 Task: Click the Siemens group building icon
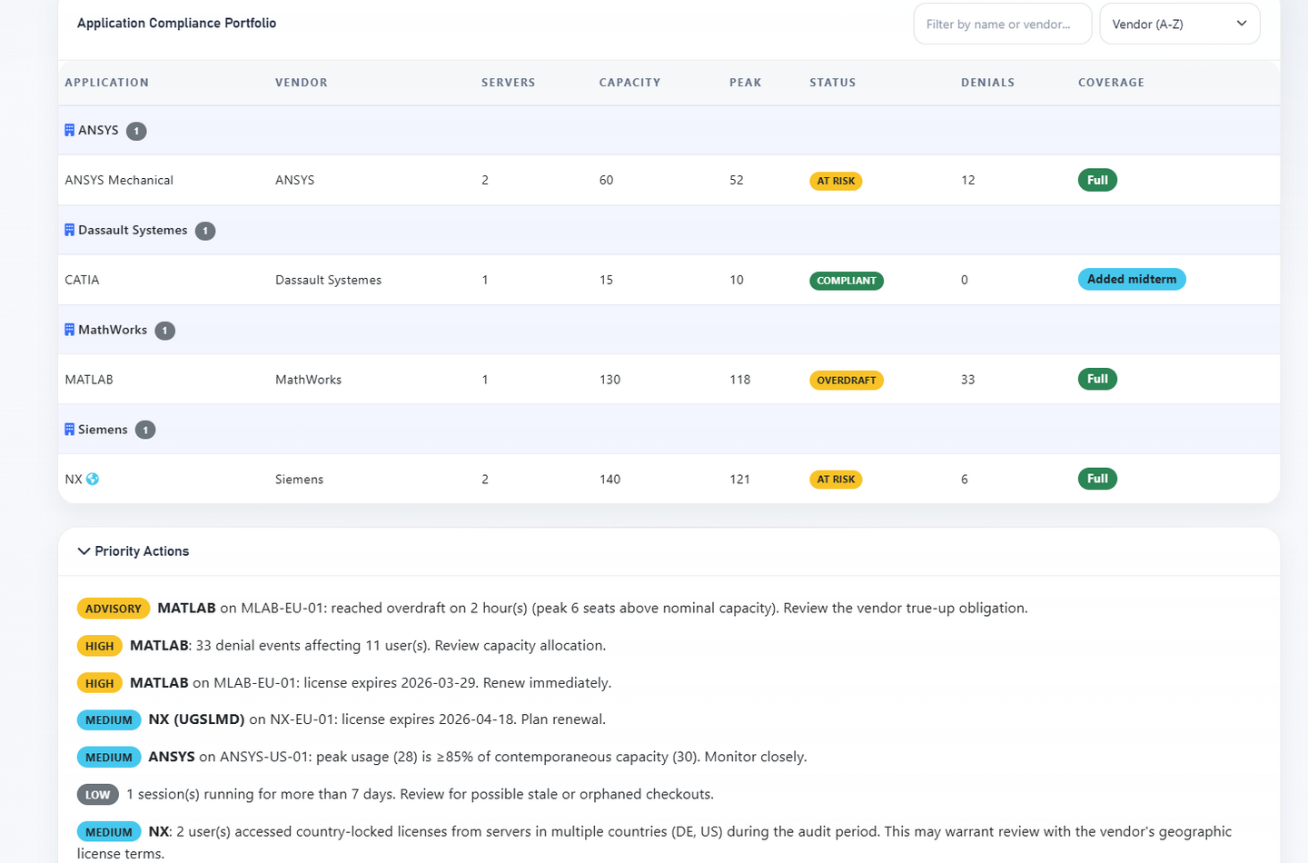tap(69, 429)
